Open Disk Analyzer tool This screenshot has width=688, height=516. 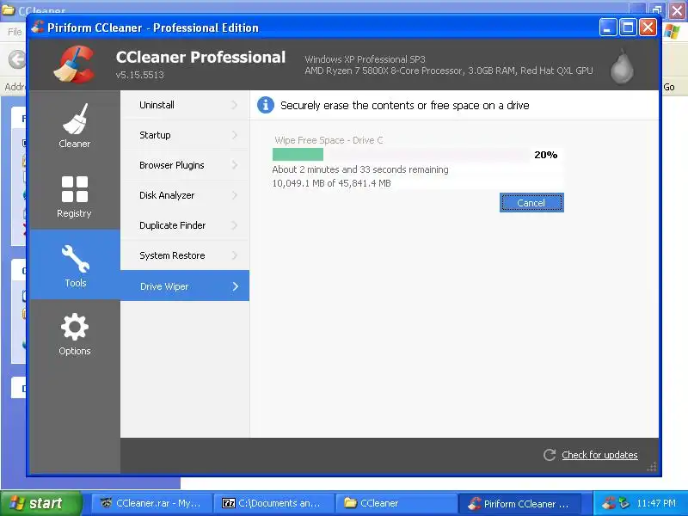coord(185,195)
